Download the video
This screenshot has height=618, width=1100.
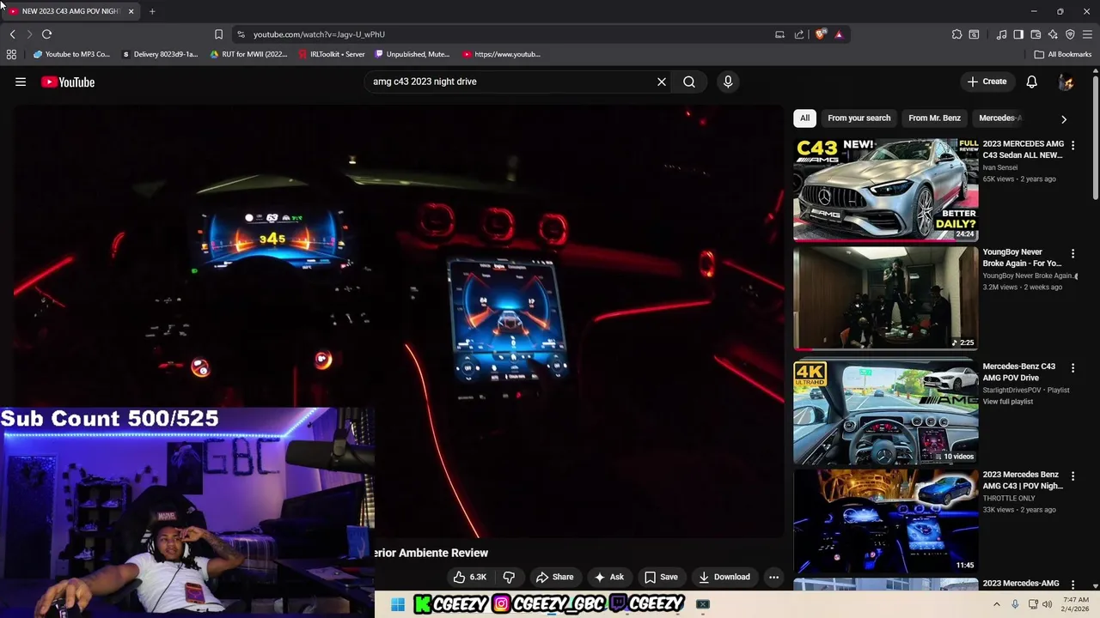(x=724, y=577)
